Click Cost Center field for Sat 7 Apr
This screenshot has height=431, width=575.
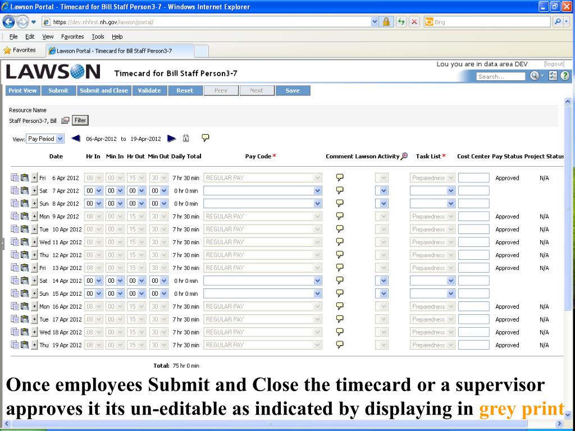click(x=473, y=191)
